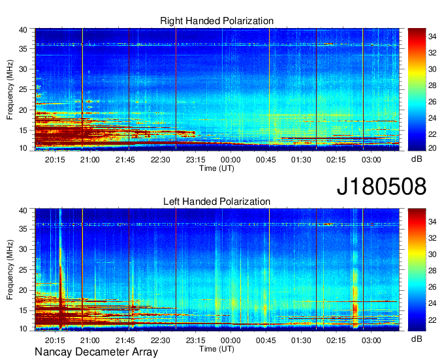This screenshot has height=360, width=444.
Task: Click the 21:00 time tick under Left Handed plot
Action: click(90, 340)
